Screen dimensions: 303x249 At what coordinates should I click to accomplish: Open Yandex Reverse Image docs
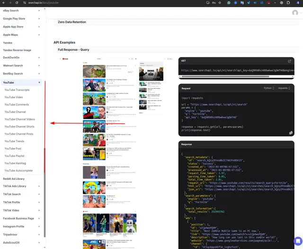point(17,50)
